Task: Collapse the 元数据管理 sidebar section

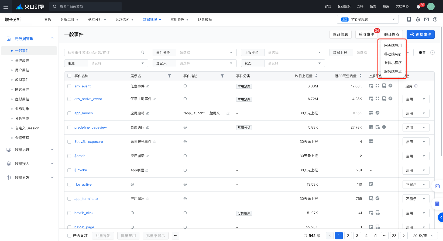Action: [x=30, y=39]
